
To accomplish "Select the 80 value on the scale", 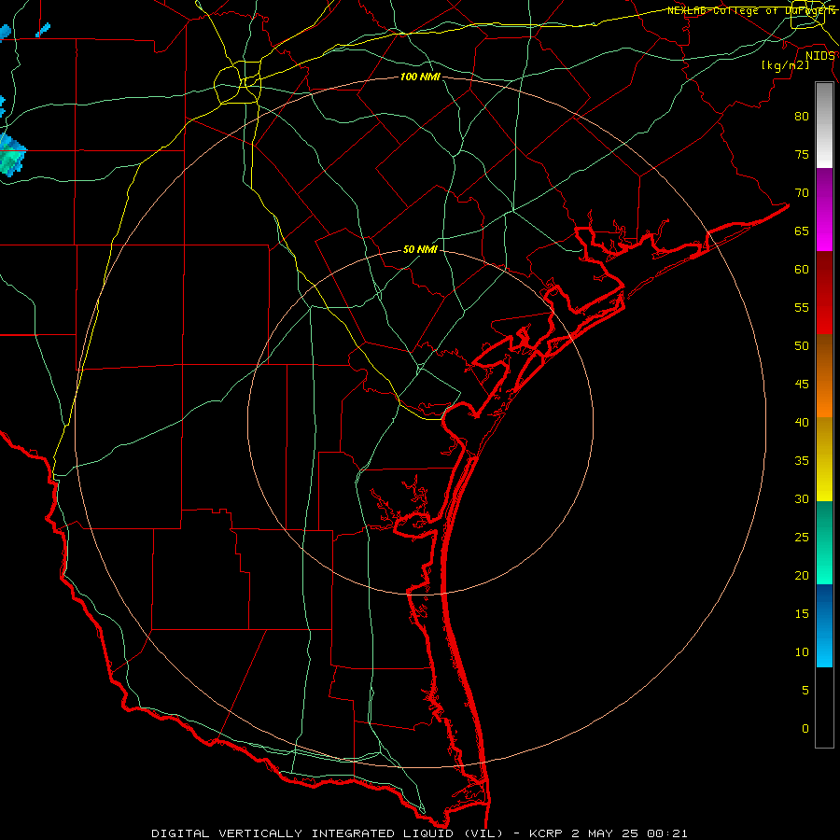I will click(x=802, y=117).
